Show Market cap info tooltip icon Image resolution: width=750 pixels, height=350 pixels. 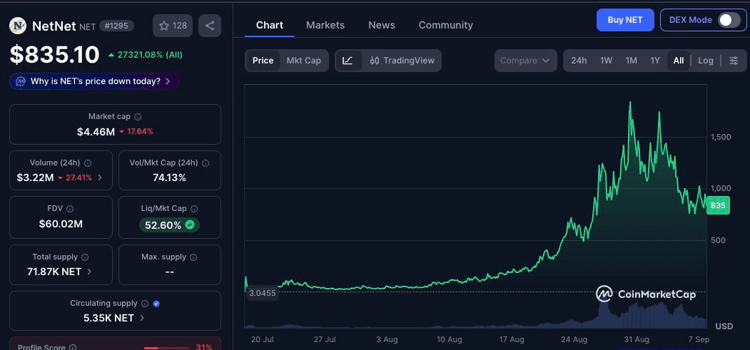coord(138,116)
